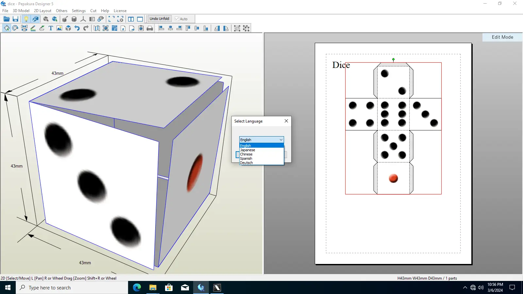
Task: Open the File menu
Action: pyautogui.click(x=5, y=11)
